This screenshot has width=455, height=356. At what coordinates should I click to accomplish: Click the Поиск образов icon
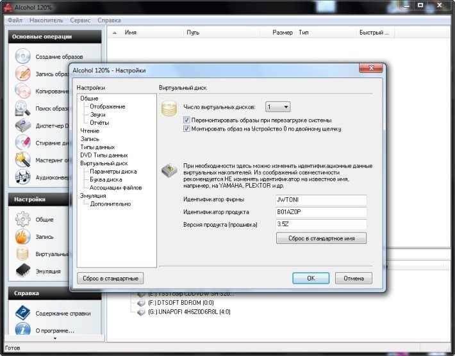(23, 108)
